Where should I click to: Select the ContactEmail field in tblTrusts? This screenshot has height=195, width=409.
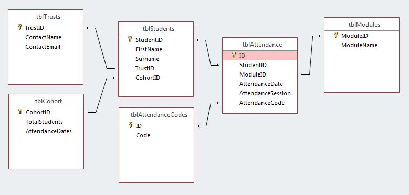pos(43,47)
